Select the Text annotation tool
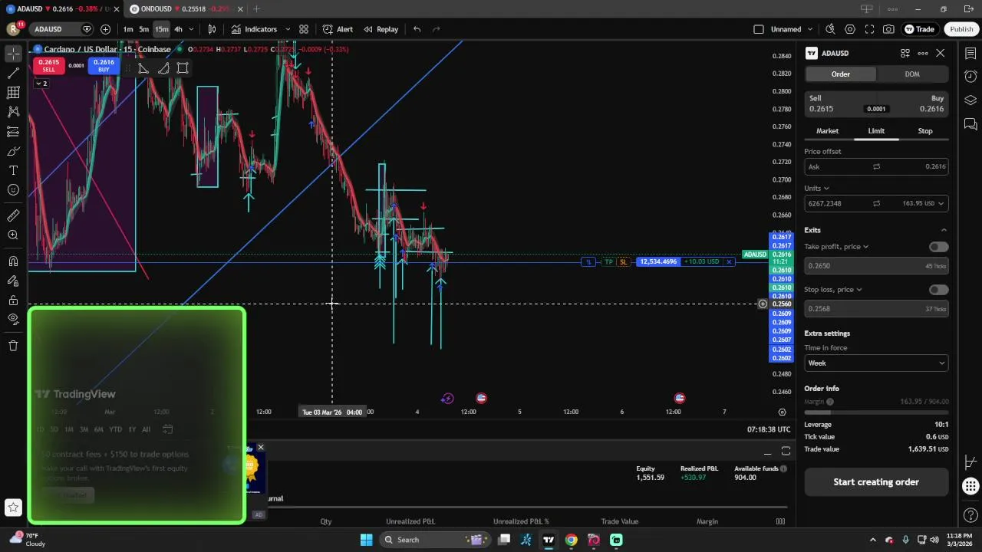 click(x=13, y=170)
